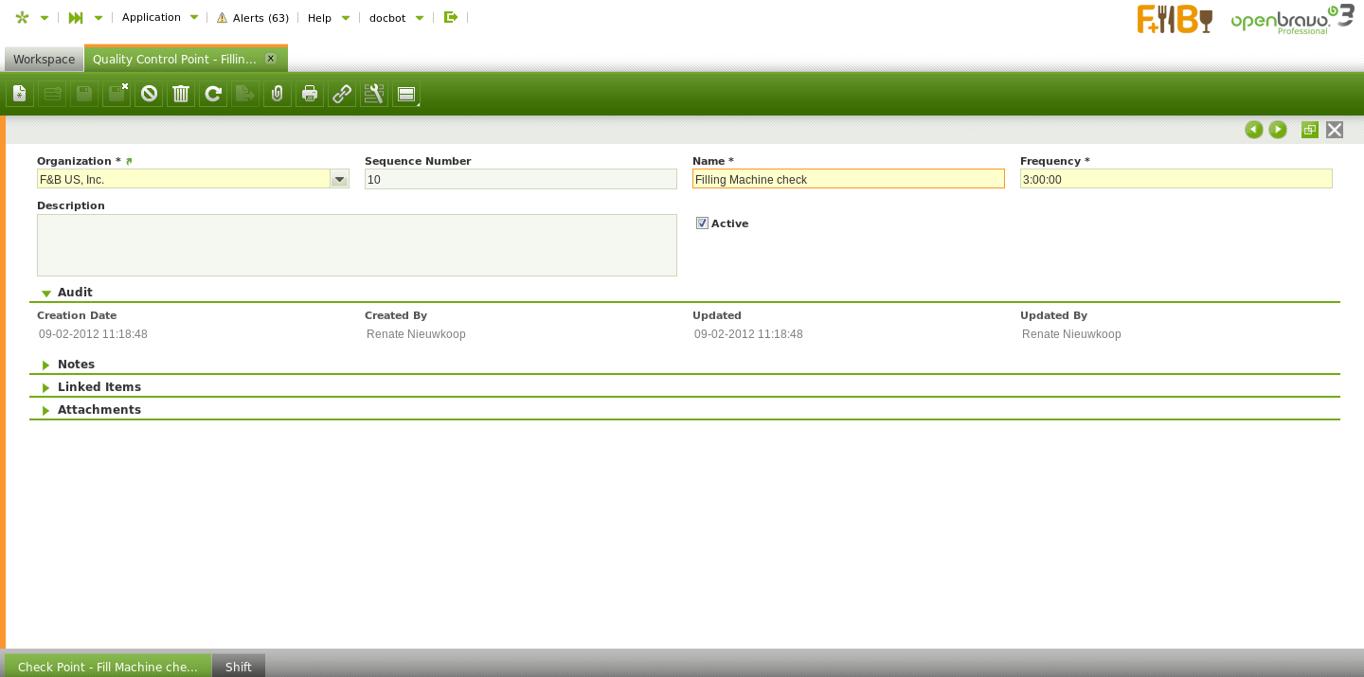
Task: Open the Shift child tab
Action: coord(239,667)
